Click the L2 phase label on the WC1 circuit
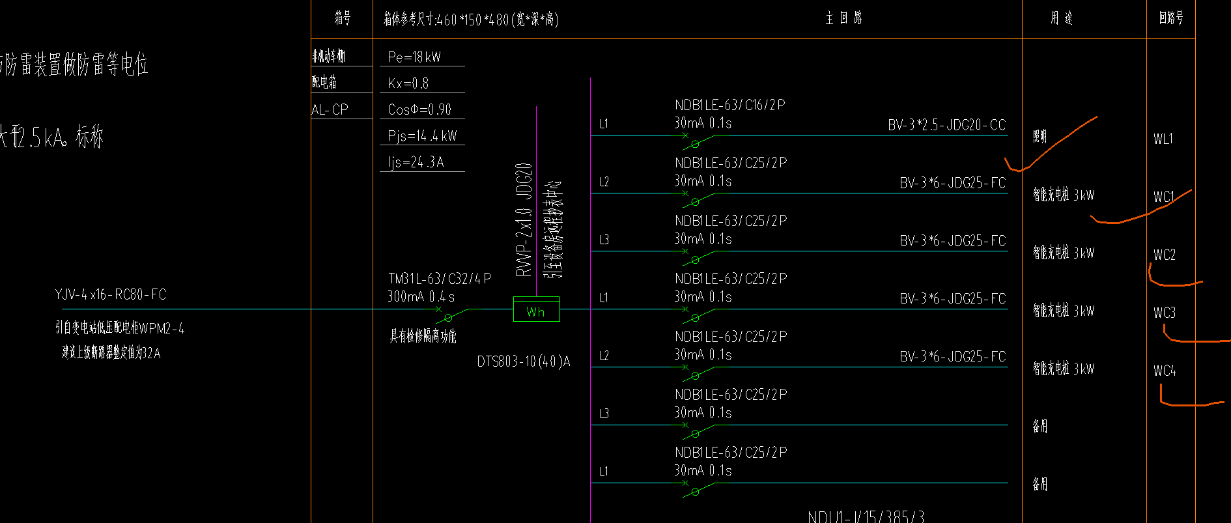This screenshot has width=1231, height=523. [604, 182]
